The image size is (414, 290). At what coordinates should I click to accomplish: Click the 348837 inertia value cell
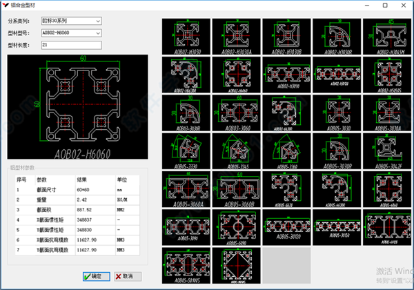pyautogui.click(x=95, y=220)
